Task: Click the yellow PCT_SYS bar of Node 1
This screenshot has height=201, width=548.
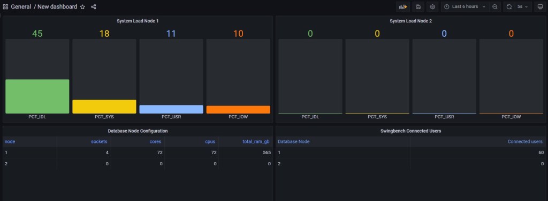Action: (104, 107)
